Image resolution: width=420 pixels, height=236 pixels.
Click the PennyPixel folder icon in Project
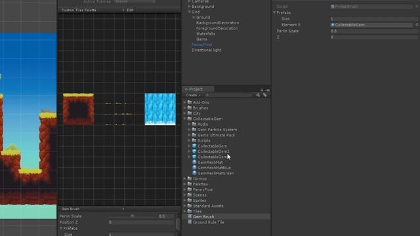click(190, 189)
